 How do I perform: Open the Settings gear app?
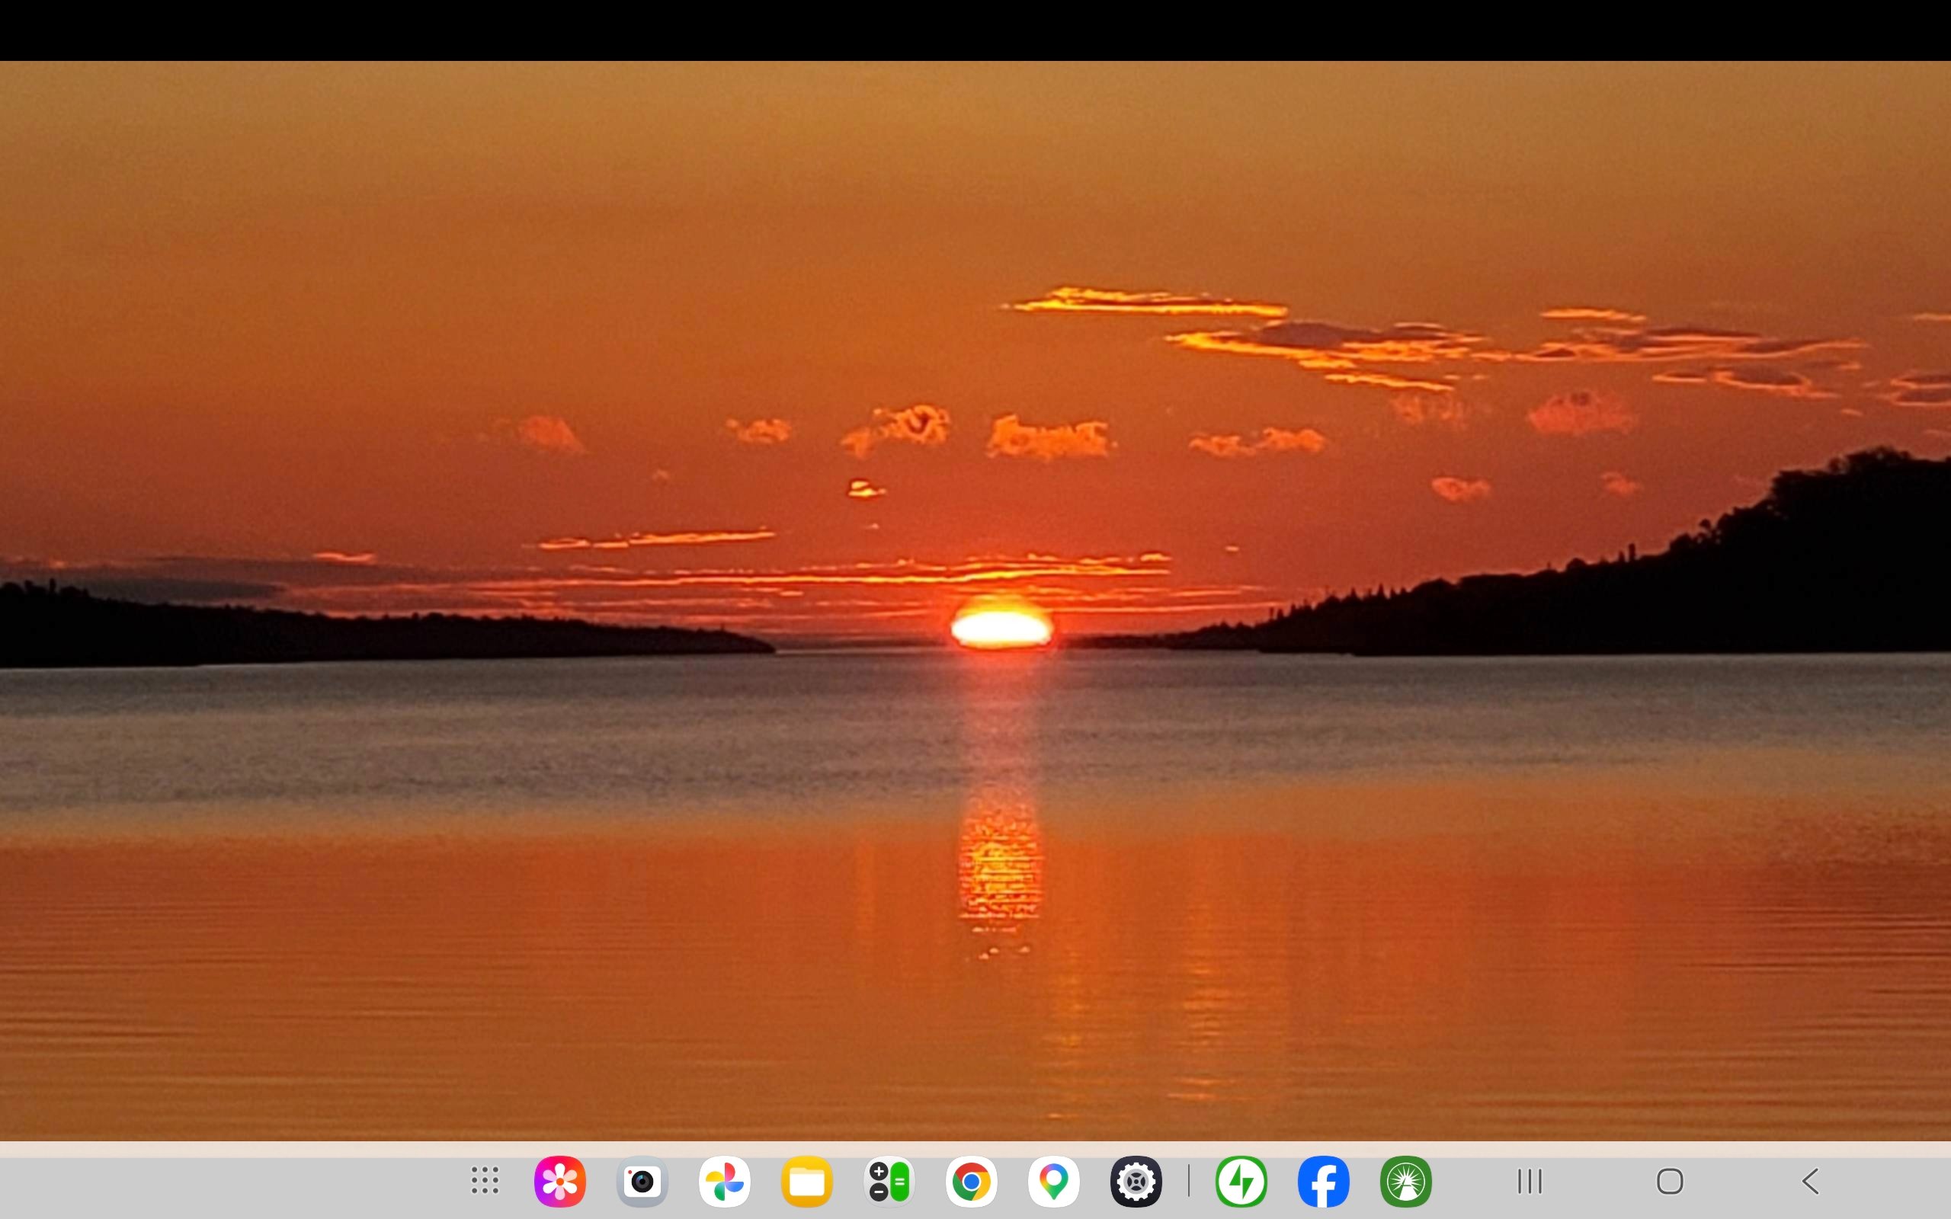pos(1135,1181)
